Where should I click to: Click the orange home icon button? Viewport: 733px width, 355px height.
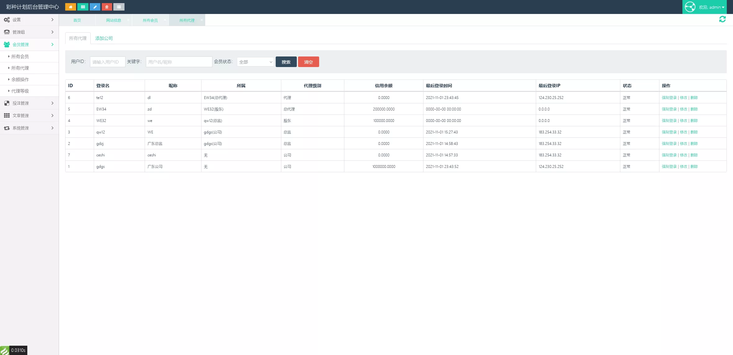(70, 7)
